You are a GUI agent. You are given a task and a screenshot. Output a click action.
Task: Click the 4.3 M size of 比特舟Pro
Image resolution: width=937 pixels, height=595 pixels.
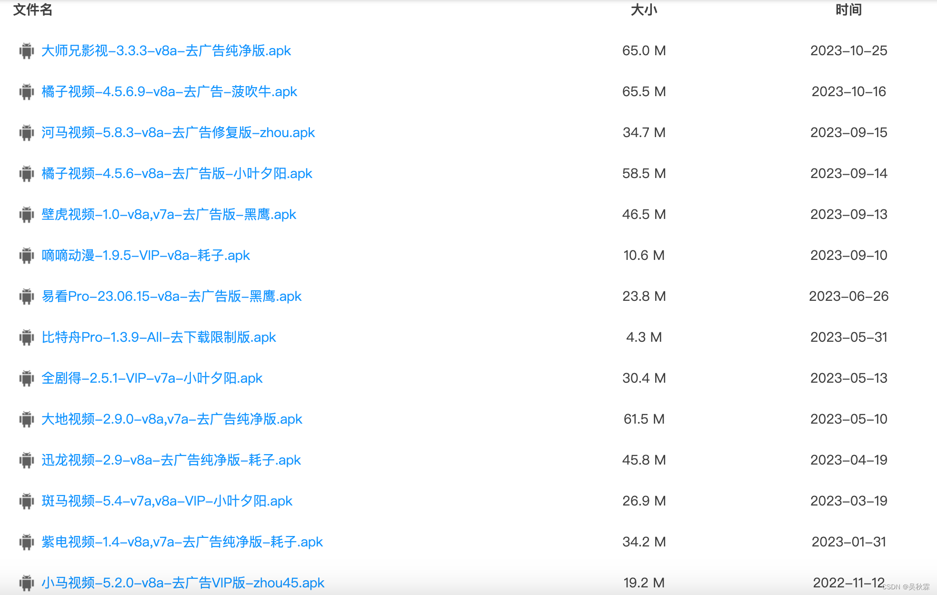pos(644,337)
